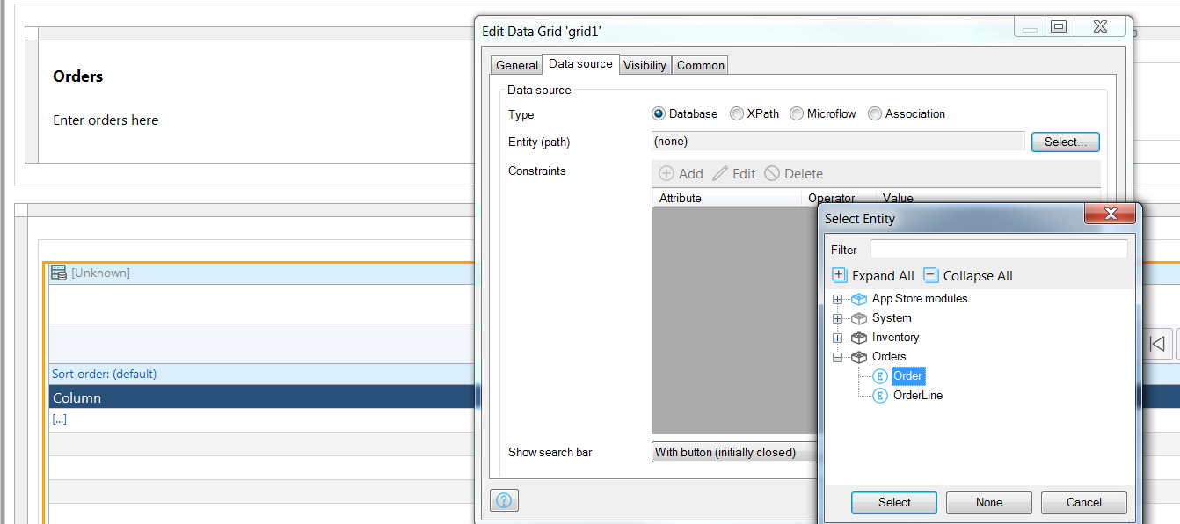Click inside the Filter input field
This screenshot has height=524, width=1180.
click(998, 249)
